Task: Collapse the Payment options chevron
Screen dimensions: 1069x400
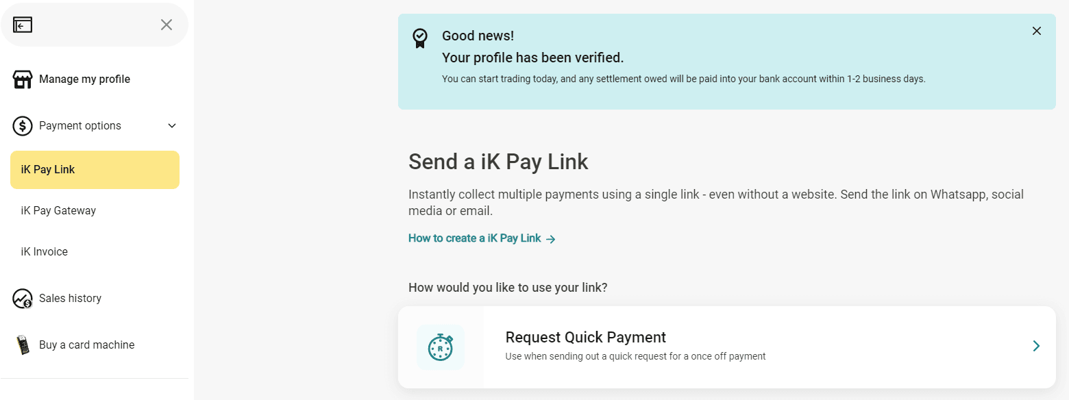Action: pos(172,126)
